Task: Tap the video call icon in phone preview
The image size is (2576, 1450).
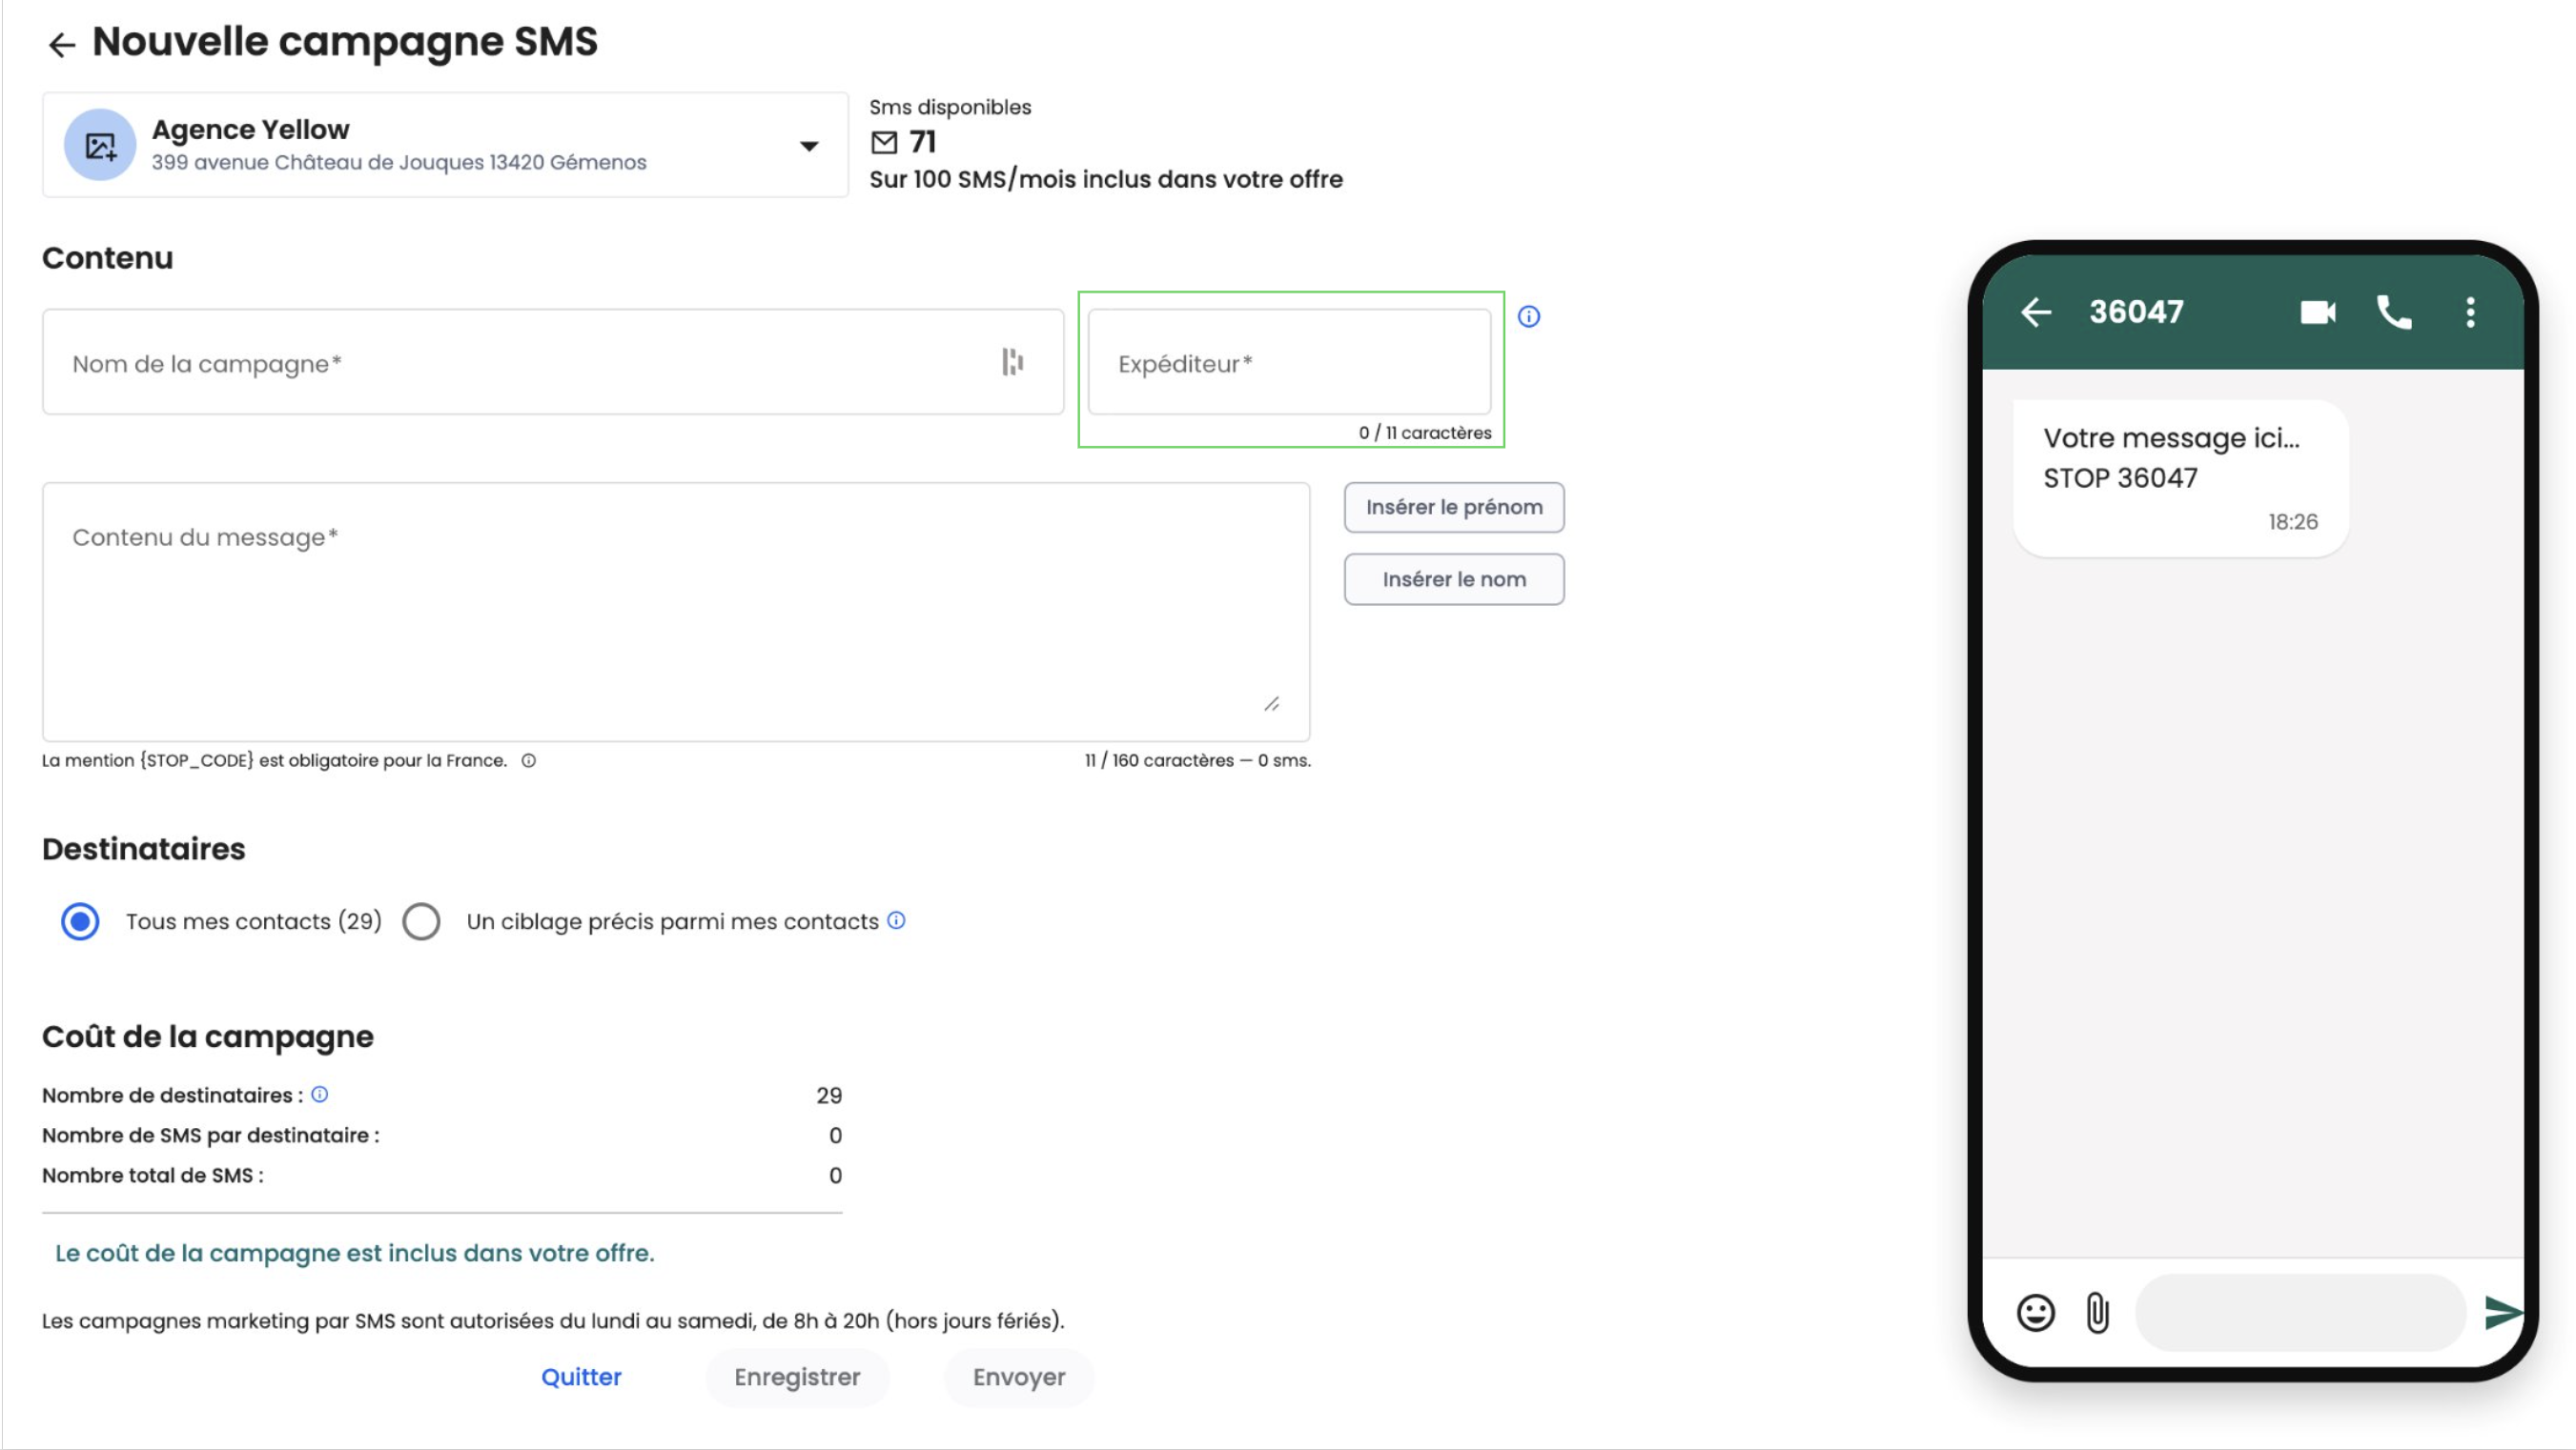Action: click(x=2317, y=312)
